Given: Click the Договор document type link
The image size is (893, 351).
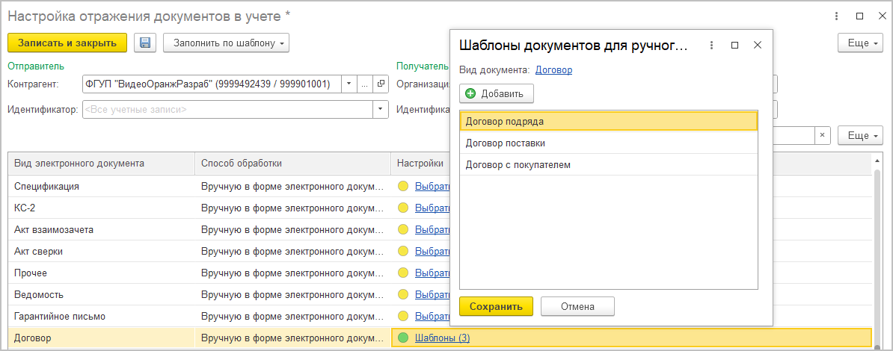Looking at the screenshot, I should (x=553, y=70).
